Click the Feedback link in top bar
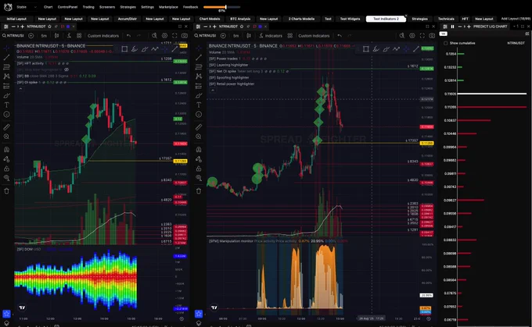 pos(190,7)
